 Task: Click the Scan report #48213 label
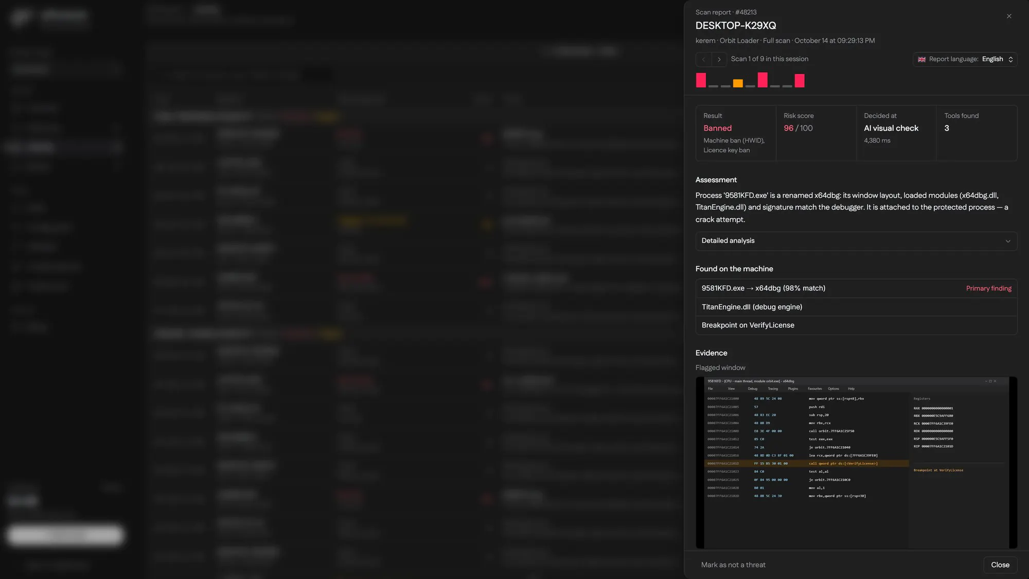(726, 12)
